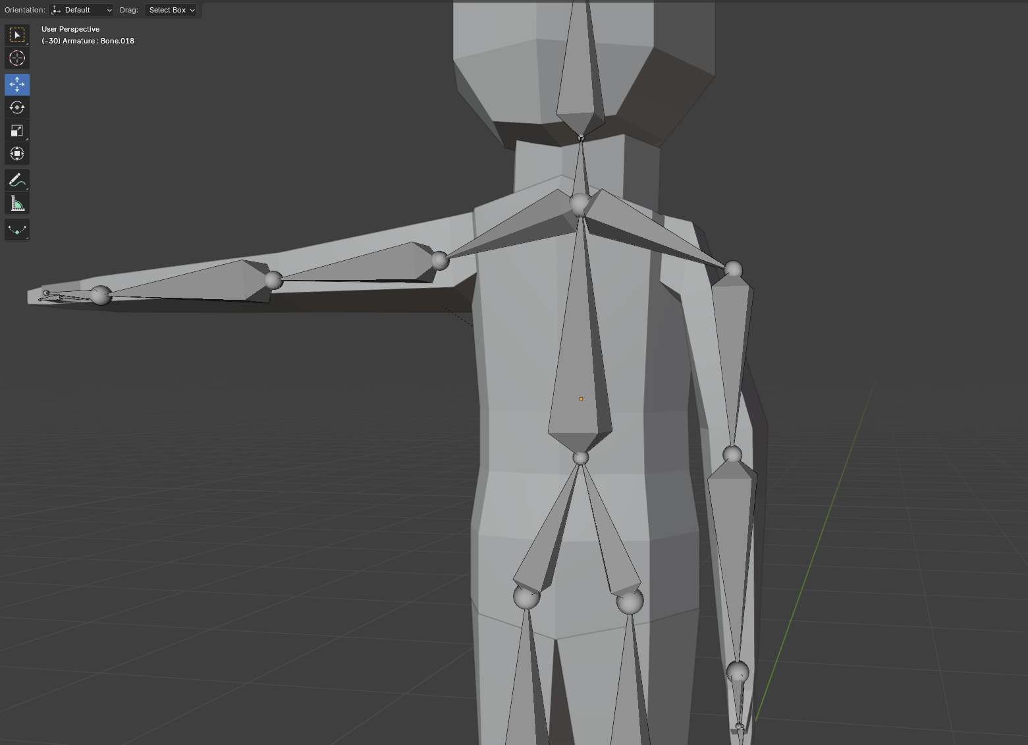
Task: Click the User Perspective view label
Action: [x=70, y=29]
